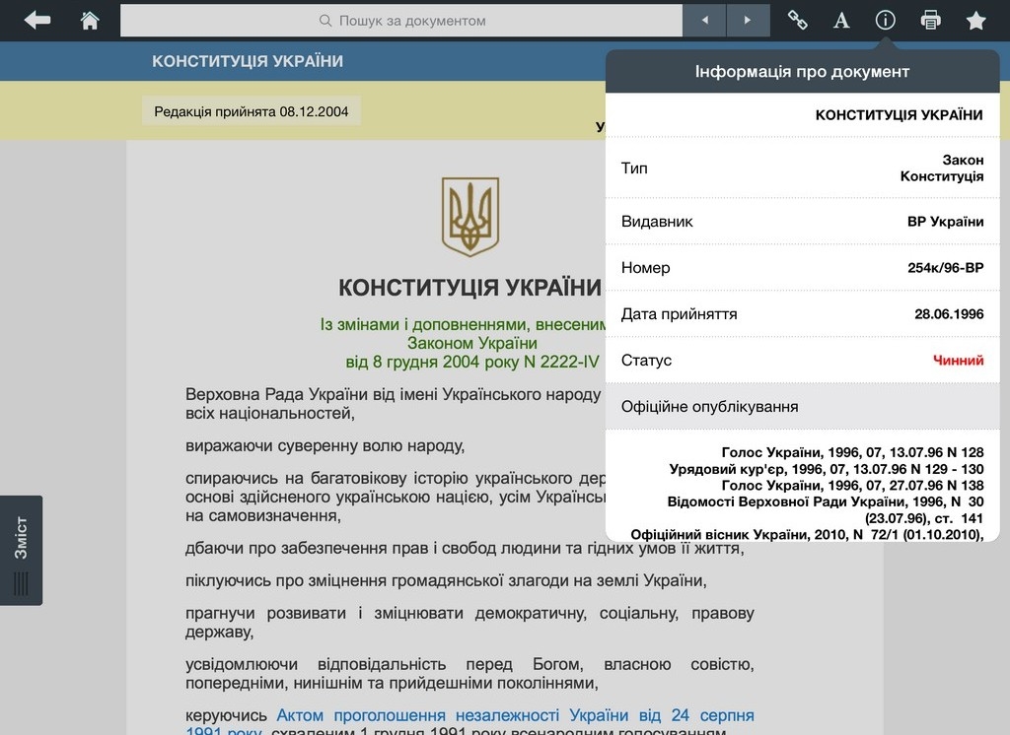This screenshot has height=735, width=1010.
Task: Click the 'усвідомлюючи відповідальність перед Богом' paragraph
Action: coord(469,673)
